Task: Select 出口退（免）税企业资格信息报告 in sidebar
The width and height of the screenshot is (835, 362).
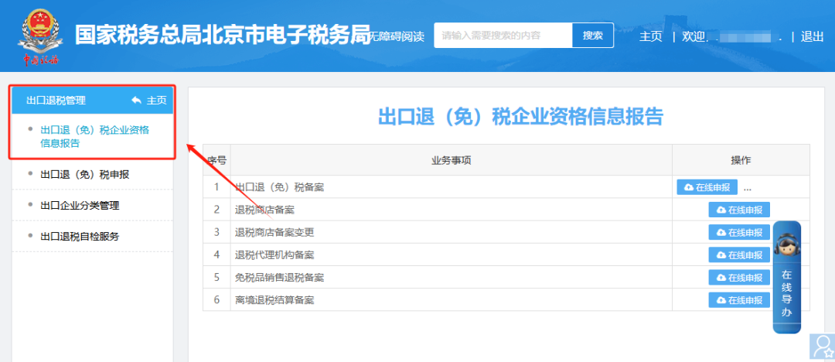Action: point(94,136)
